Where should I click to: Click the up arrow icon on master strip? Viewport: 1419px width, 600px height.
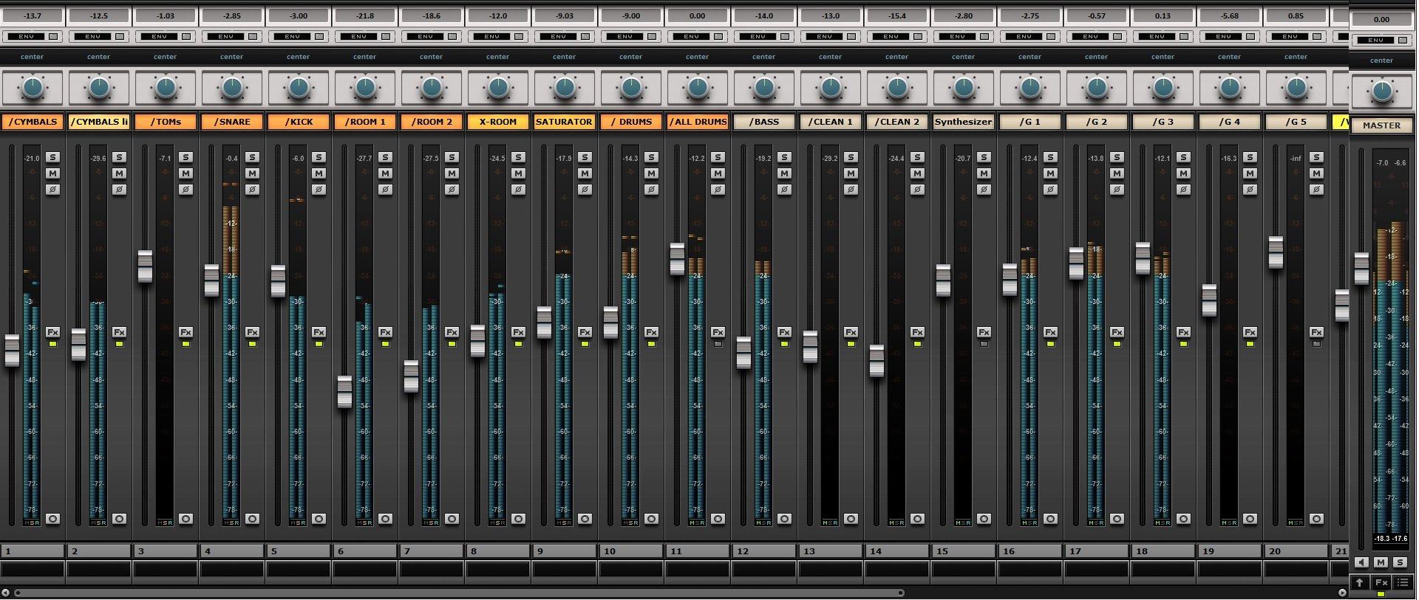pos(1359,582)
